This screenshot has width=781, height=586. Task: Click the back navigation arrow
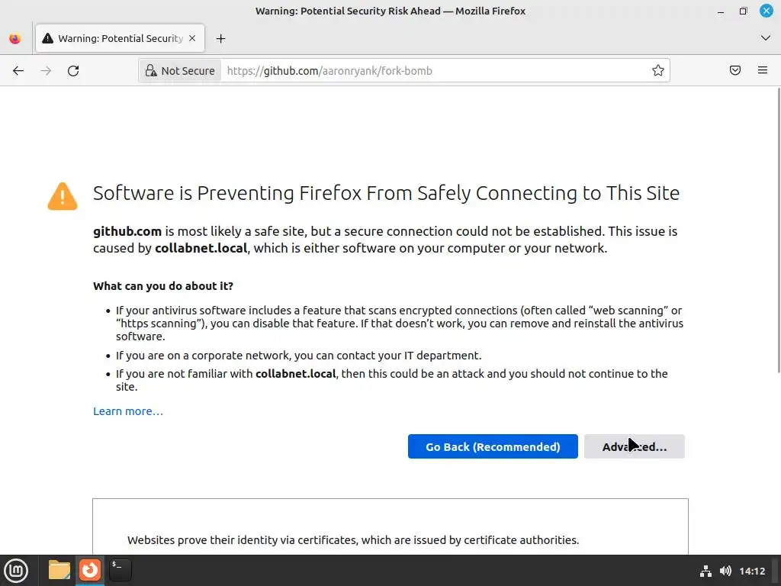tap(18, 71)
